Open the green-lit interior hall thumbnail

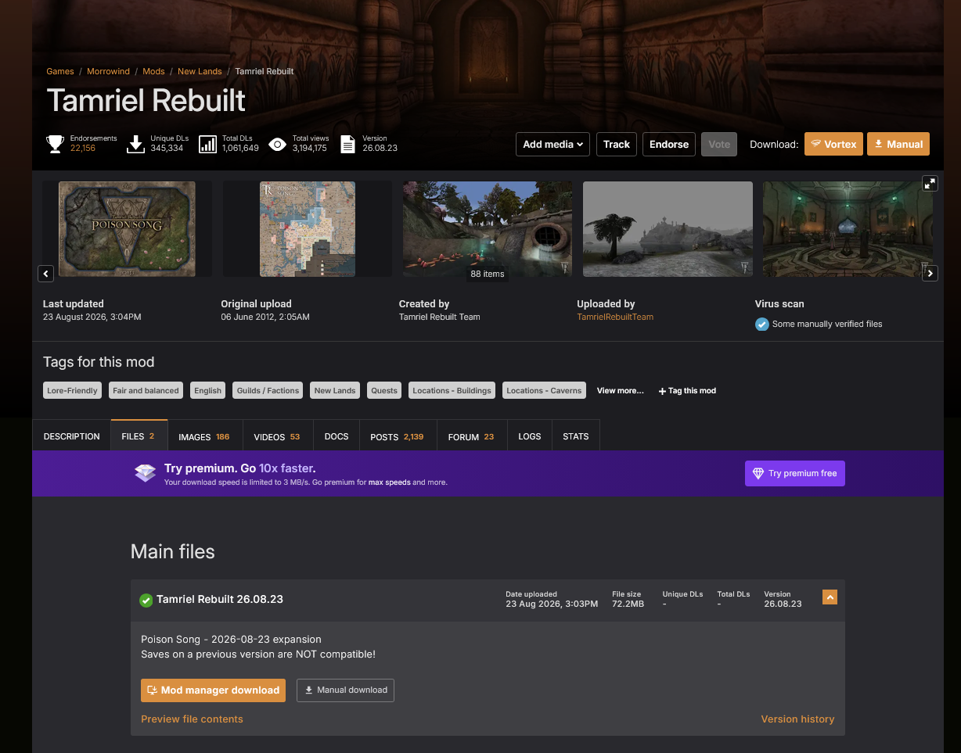click(848, 229)
